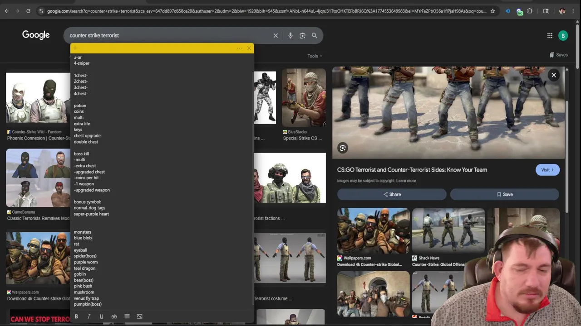Click the "extra life" line in the note
581x326 pixels.
click(x=82, y=124)
